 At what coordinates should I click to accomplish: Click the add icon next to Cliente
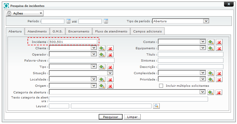(102, 48)
